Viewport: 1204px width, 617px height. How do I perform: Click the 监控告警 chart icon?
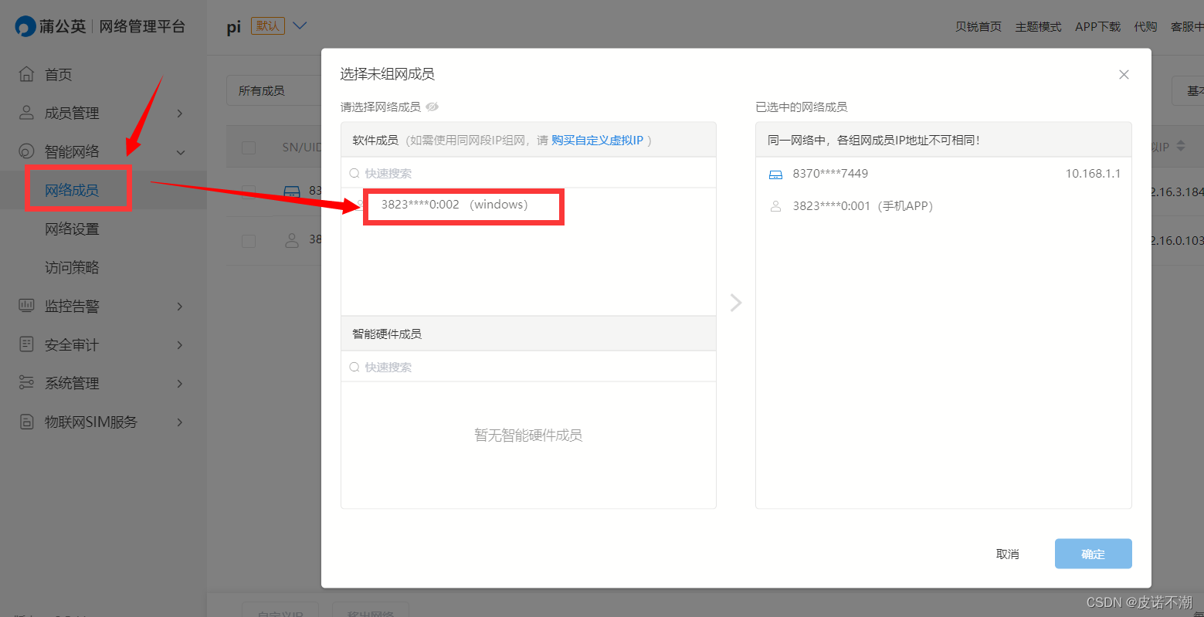point(26,306)
